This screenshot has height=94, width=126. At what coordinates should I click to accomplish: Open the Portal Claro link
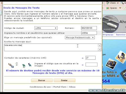(x=60, y=87)
